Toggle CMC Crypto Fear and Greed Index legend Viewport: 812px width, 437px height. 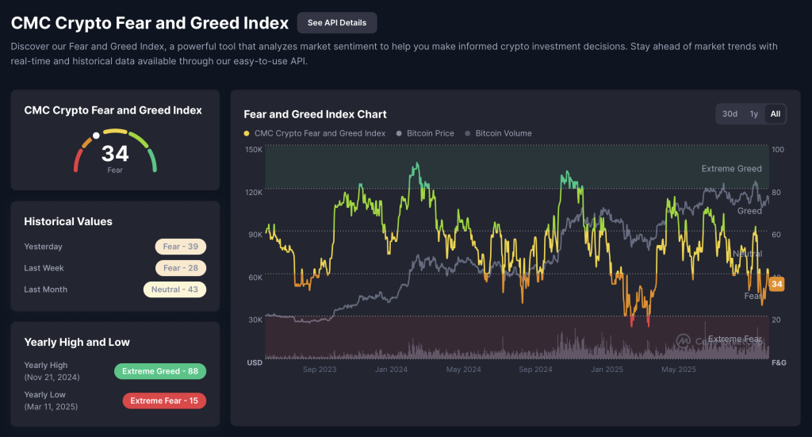[314, 133]
